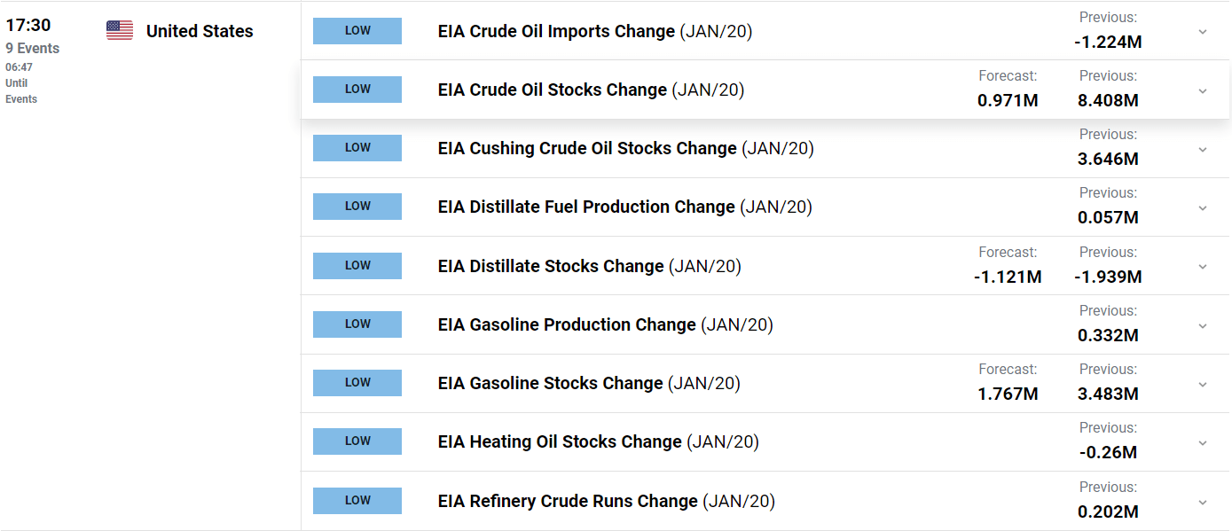1232x531 pixels.
Task: Click LOW badge for Crude Oil Imports
Action: [x=357, y=31]
